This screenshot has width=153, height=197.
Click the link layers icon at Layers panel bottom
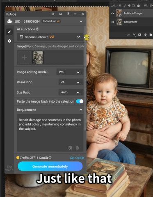(128, 35)
